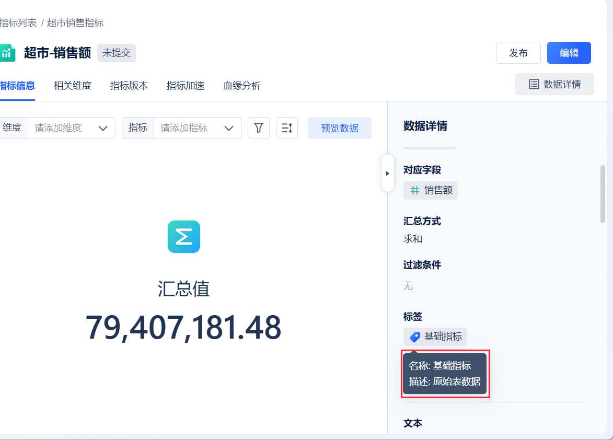Click the blue 编辑 button

pyautogui.click(x=569, y=53)
